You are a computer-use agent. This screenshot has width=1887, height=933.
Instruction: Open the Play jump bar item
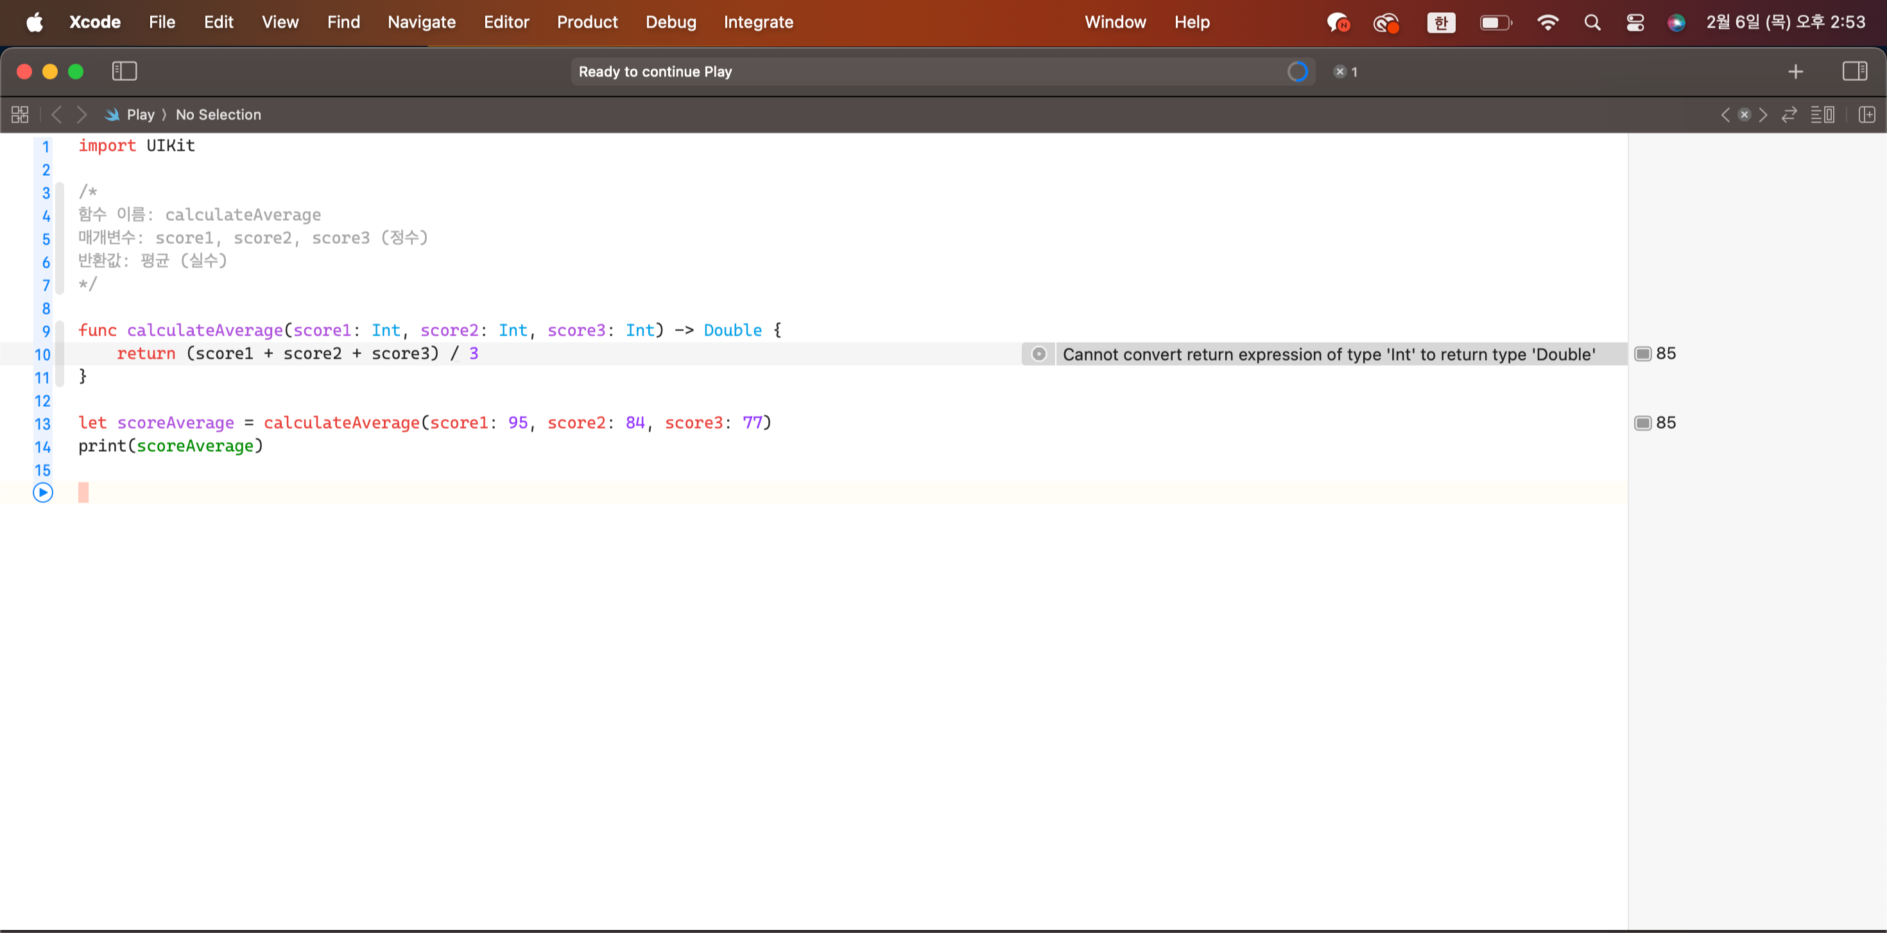coord(139,114)
